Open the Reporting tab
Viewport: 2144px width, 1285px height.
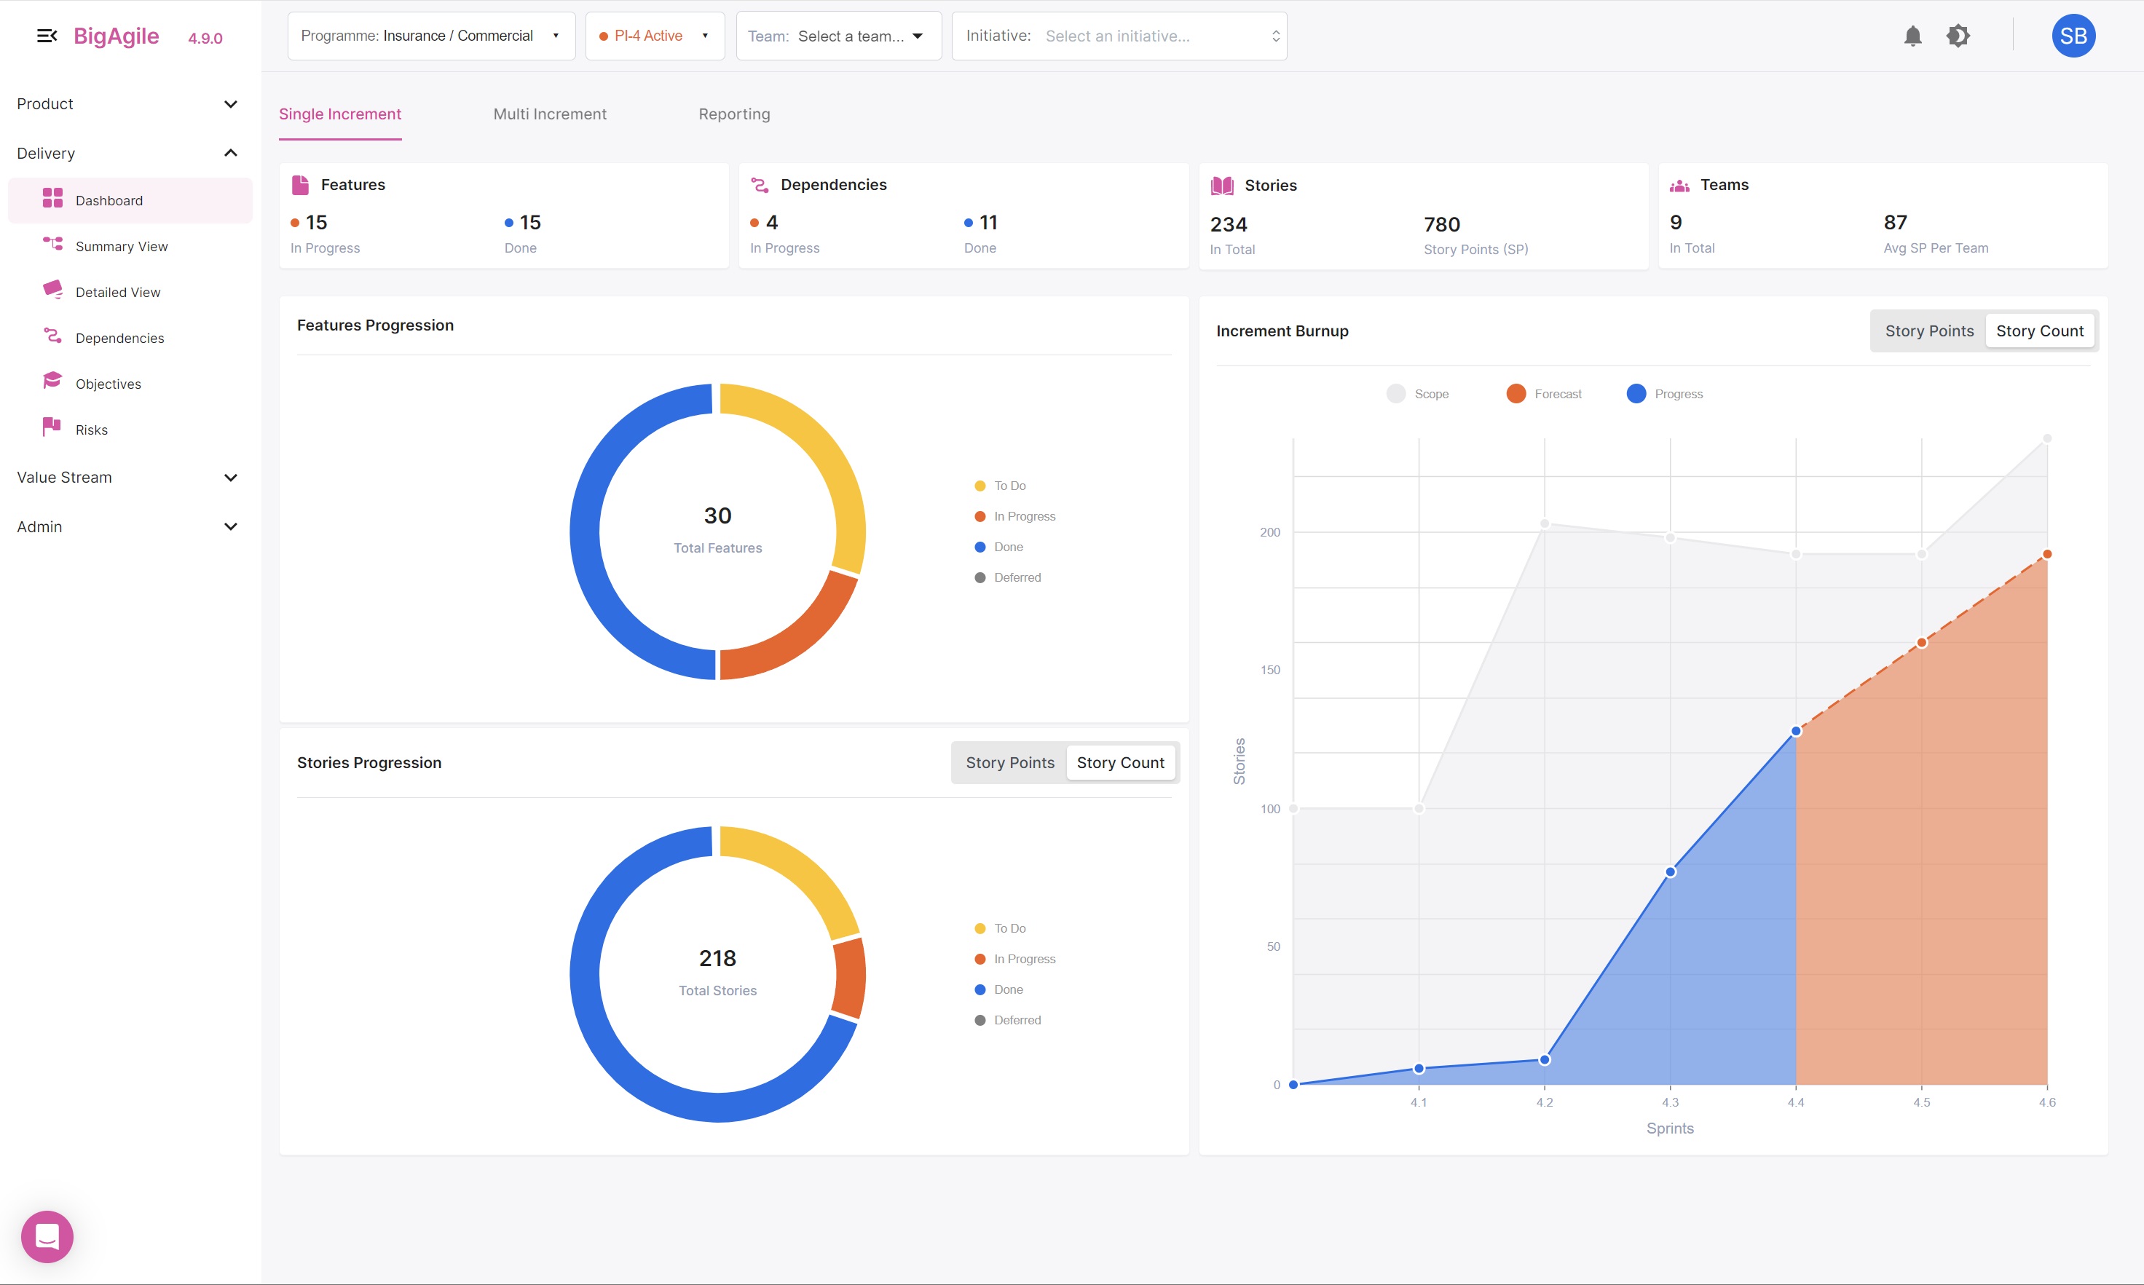pos(733,114)
